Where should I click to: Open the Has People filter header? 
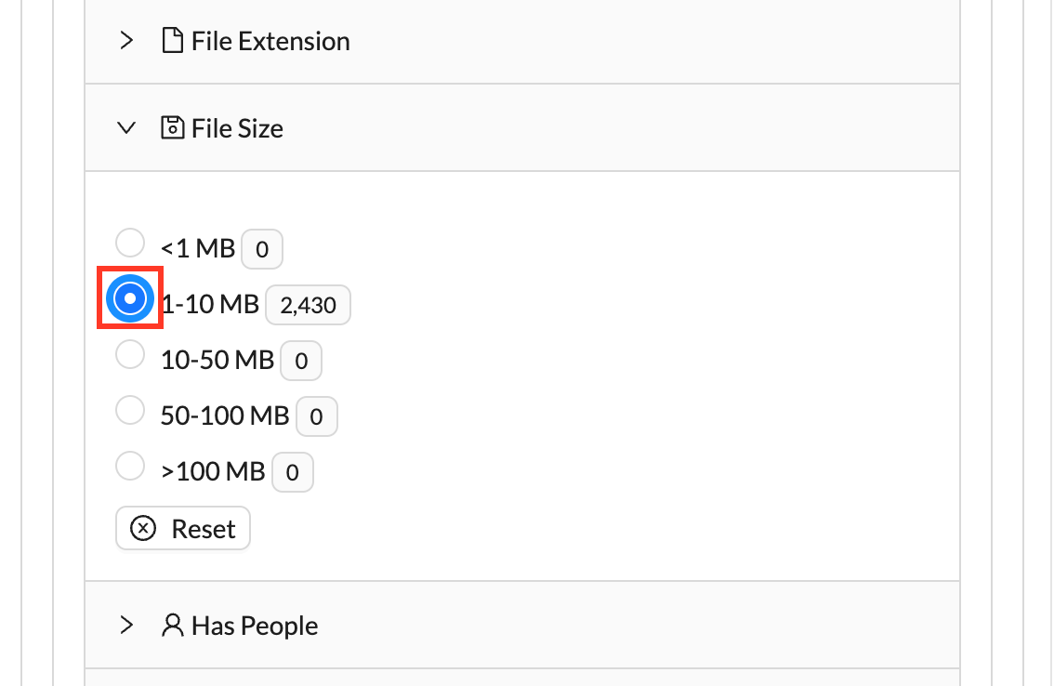tap(254, 626)
